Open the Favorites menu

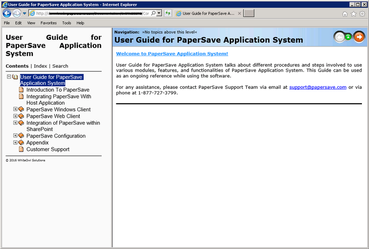click(x=49, y=23)
